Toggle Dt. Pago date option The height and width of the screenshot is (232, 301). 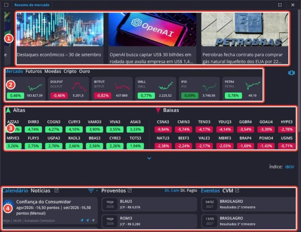click(x=189, y=190)
